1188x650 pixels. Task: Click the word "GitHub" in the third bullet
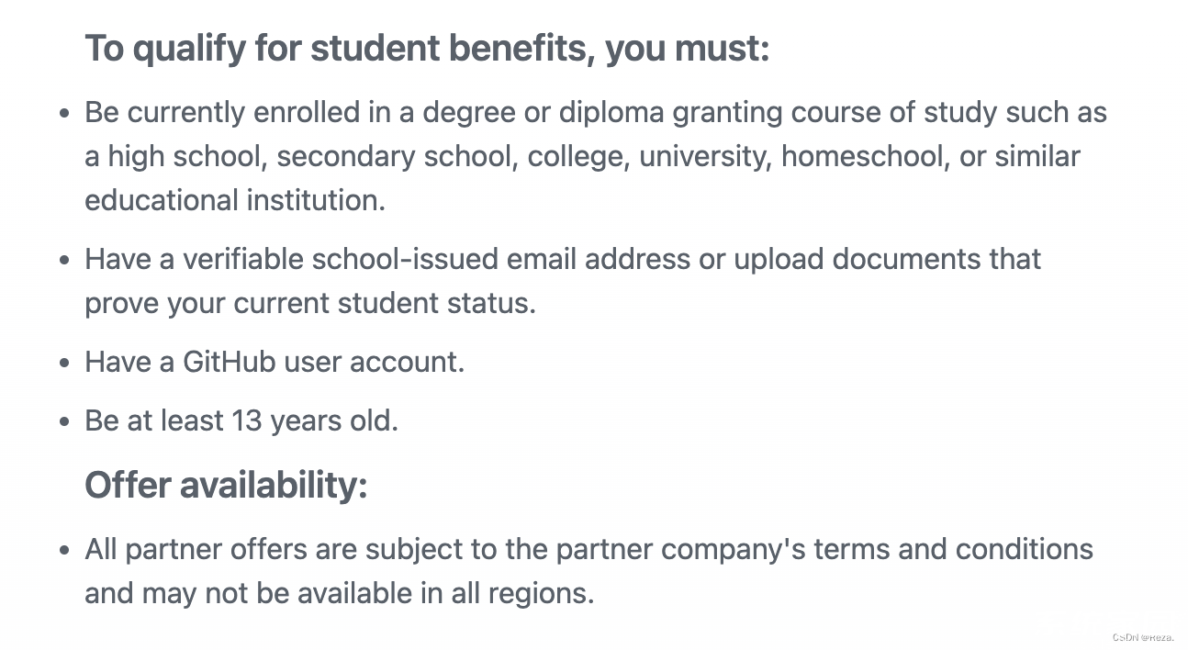(x=229, y=362)
